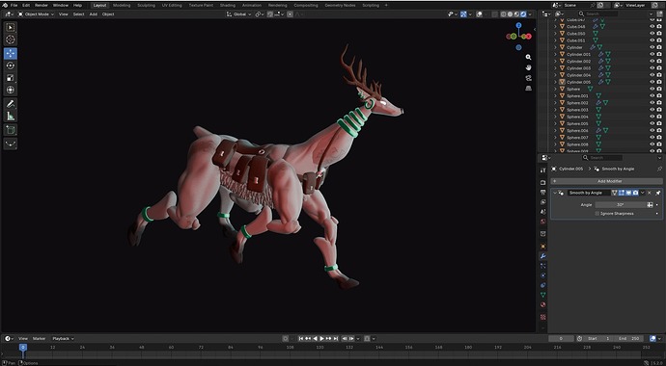The height and width of the screenshot is (366, 666).
Task: Toggle modifier Edit Mode display button
Action: coord(622,193)
